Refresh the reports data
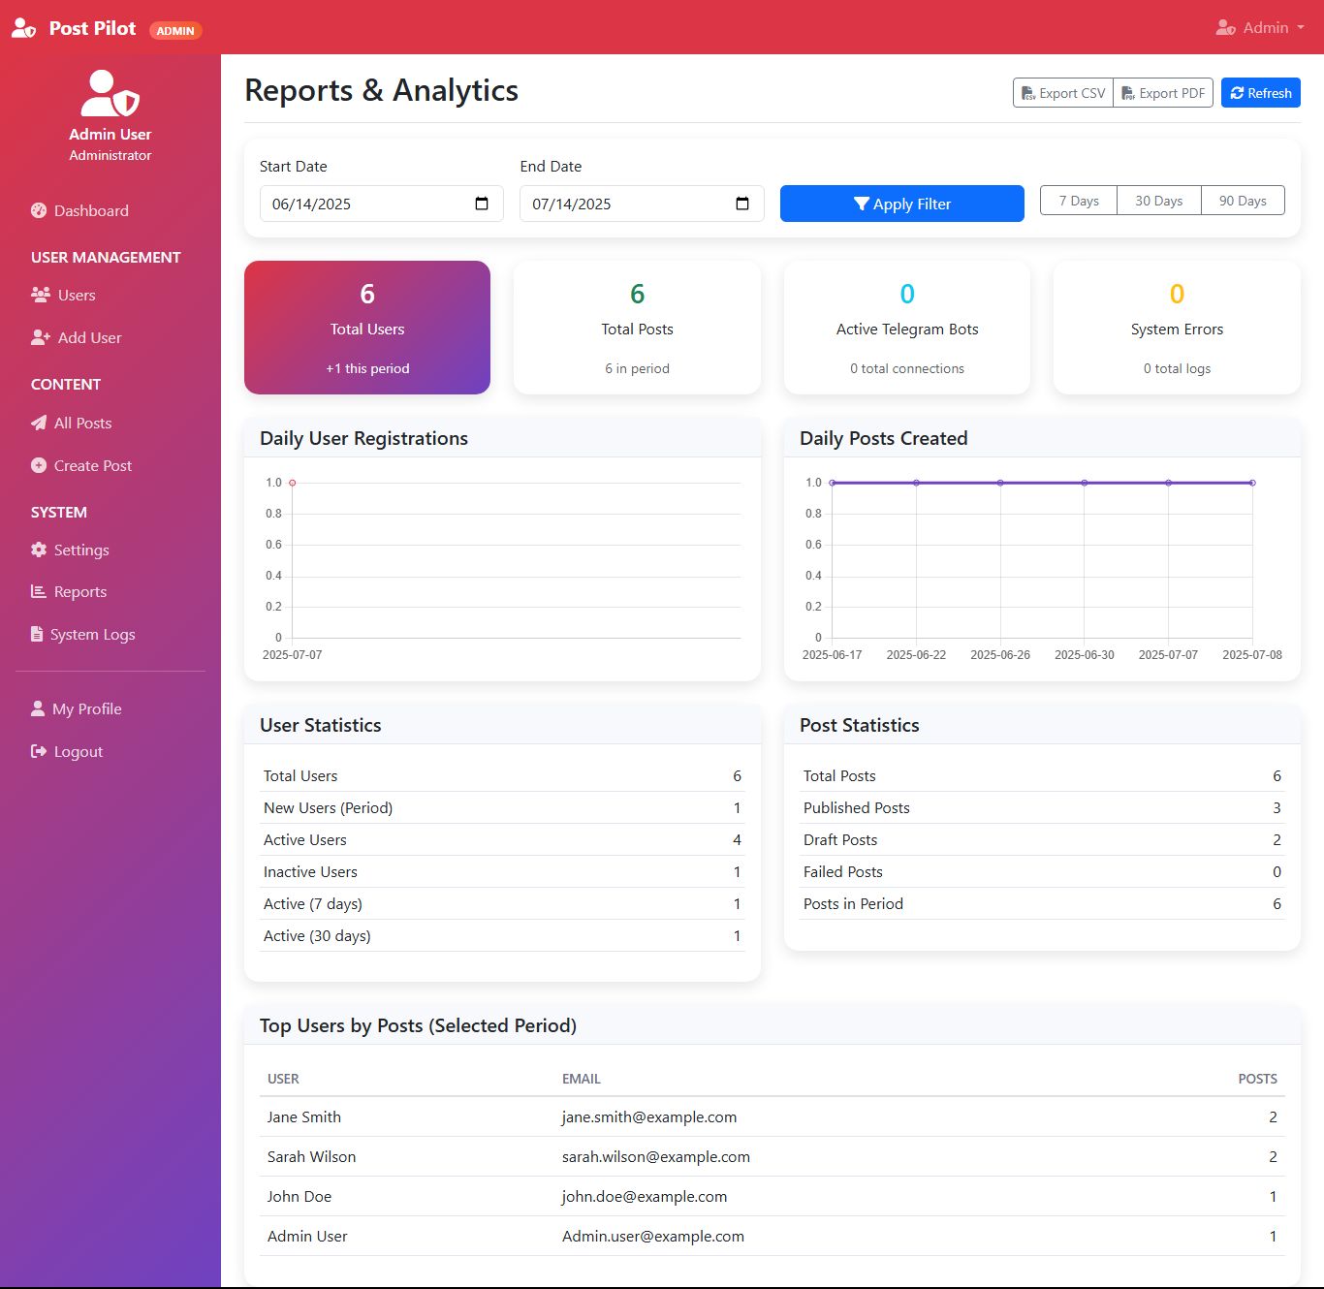The image size is (1324, 1289). pos(1260,93)
